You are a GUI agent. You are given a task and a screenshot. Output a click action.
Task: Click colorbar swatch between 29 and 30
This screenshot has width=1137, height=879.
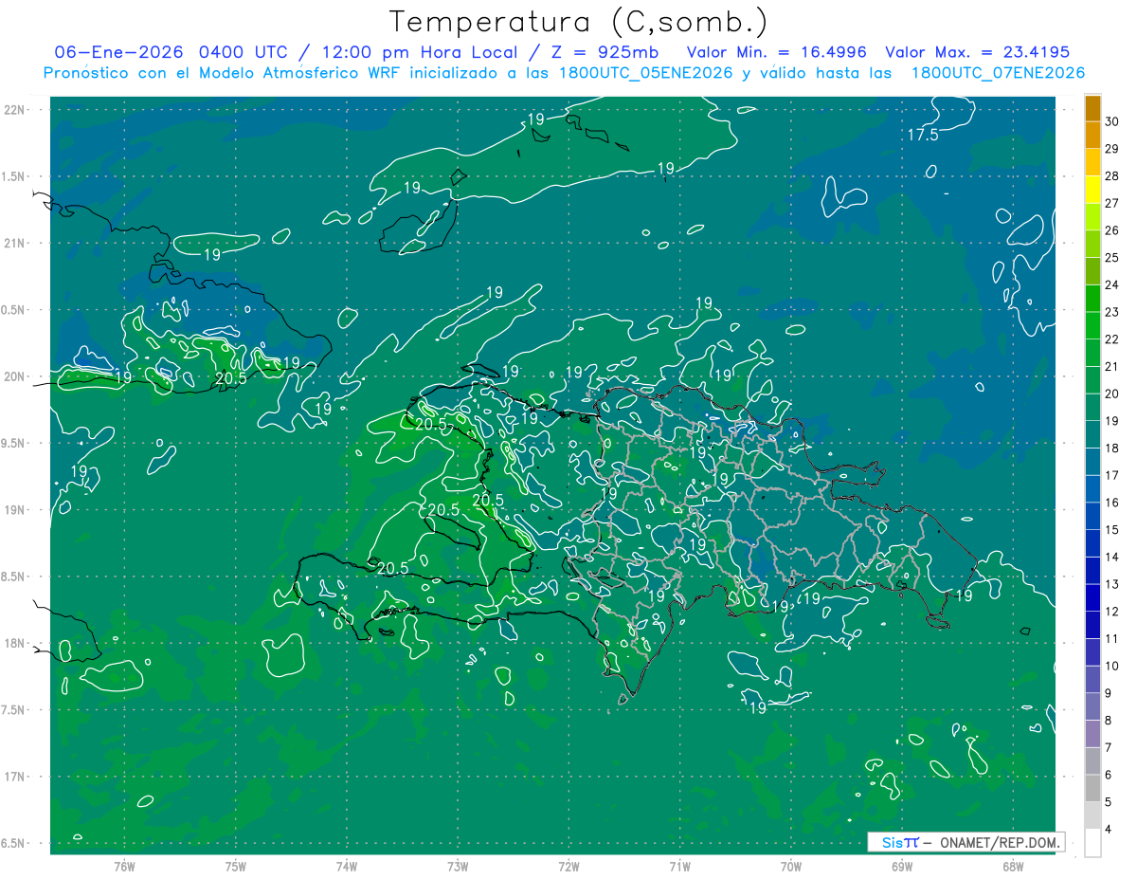1092,136
